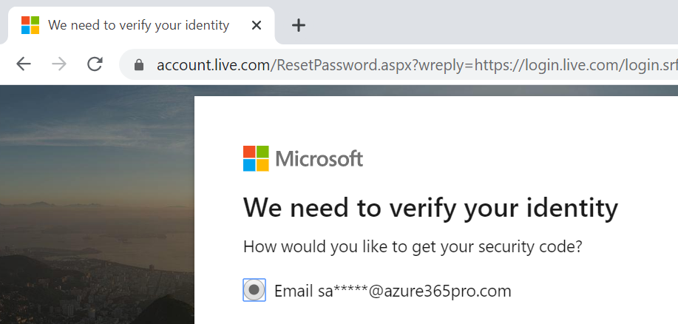The image size is (678, 324).
Task: Open a new tab with the plus button
Action: (299, 26)
